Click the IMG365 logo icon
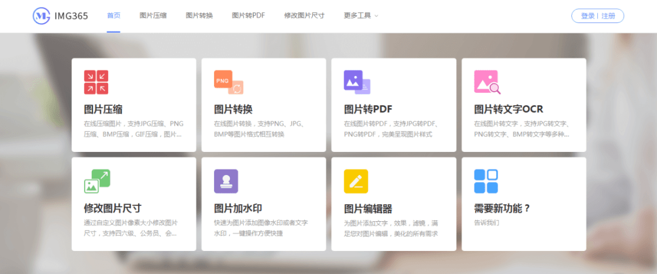This screenshot has height=274, width=657. (x=41, y=16)
